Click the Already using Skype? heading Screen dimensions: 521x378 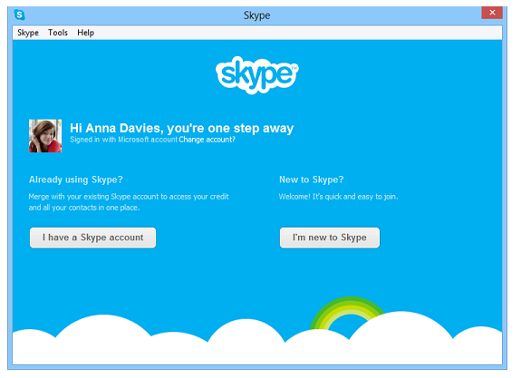[x=76, y=179]
